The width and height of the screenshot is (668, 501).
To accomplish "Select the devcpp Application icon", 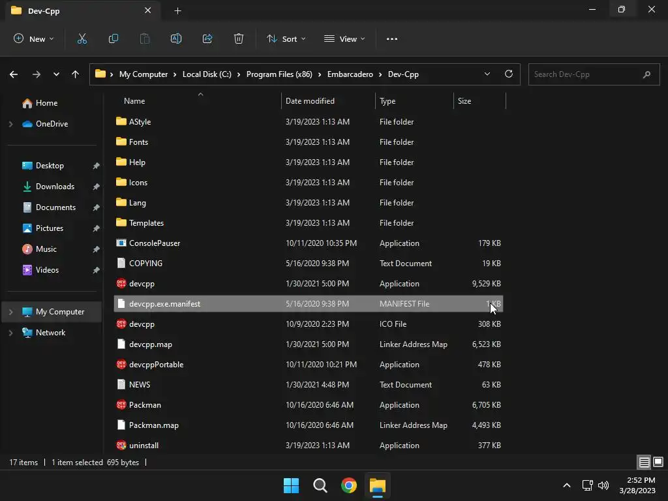I will 121,283.
